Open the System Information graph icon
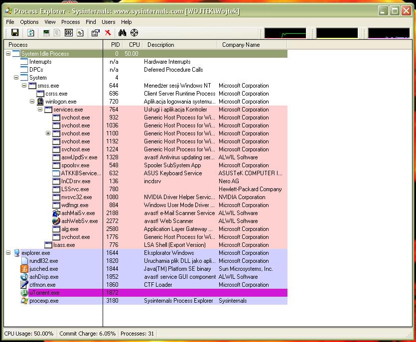The height and width of the screenshot is (342, 416). pos(46,33)
